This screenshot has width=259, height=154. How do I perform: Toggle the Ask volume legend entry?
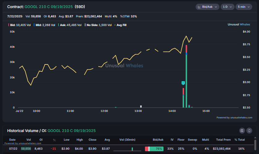point(70,25)
